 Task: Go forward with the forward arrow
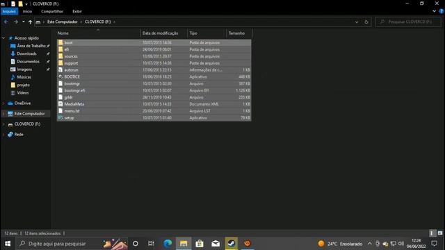(16, 22)
